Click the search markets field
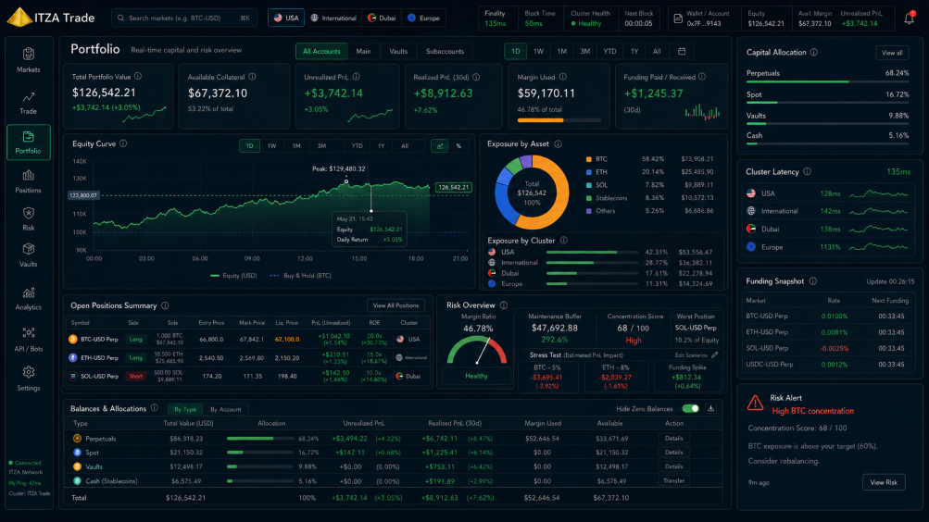 (184, 18)
